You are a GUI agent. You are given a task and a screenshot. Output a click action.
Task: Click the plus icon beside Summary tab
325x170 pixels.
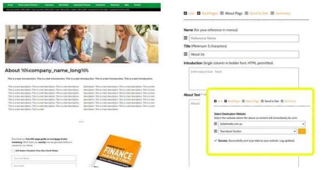(x=273, y=13)
